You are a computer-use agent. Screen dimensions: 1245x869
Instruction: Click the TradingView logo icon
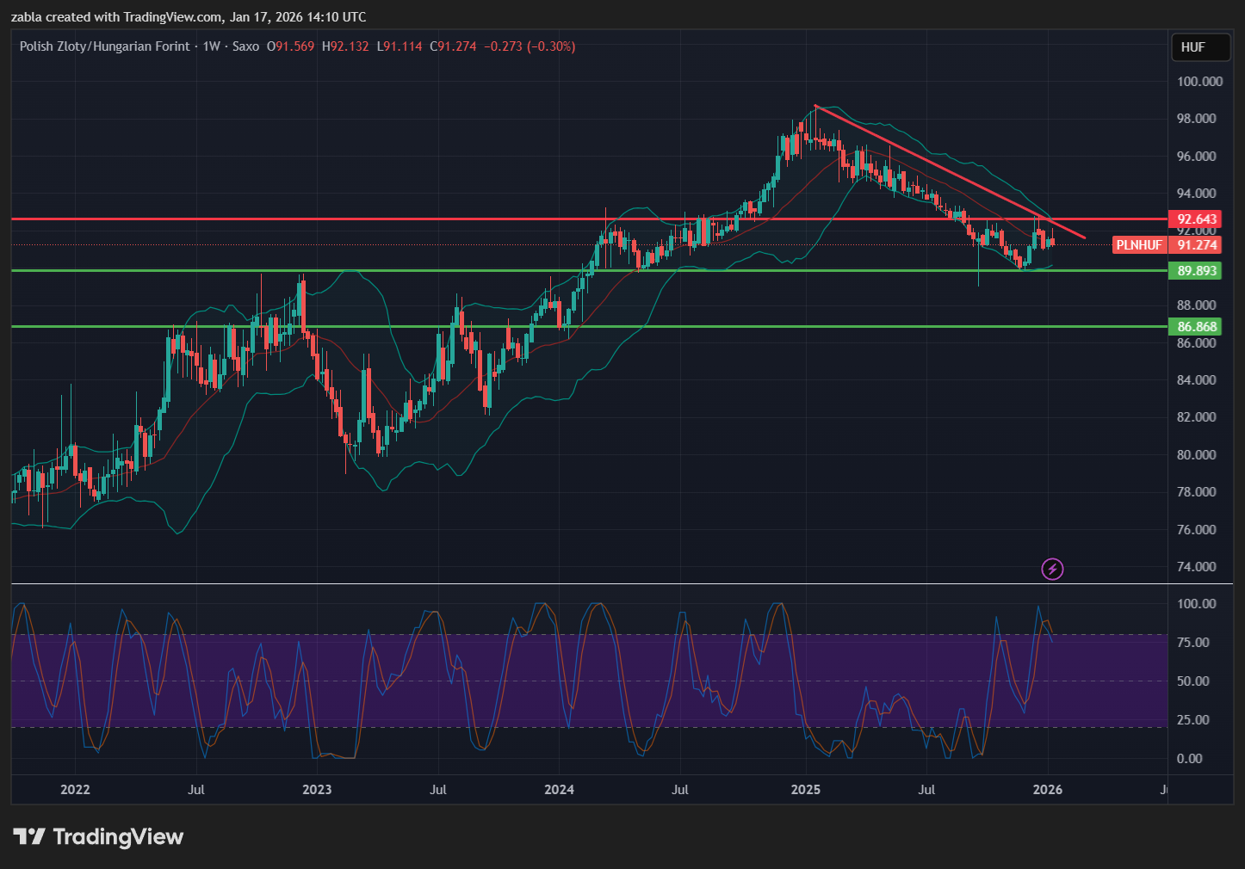29,836
